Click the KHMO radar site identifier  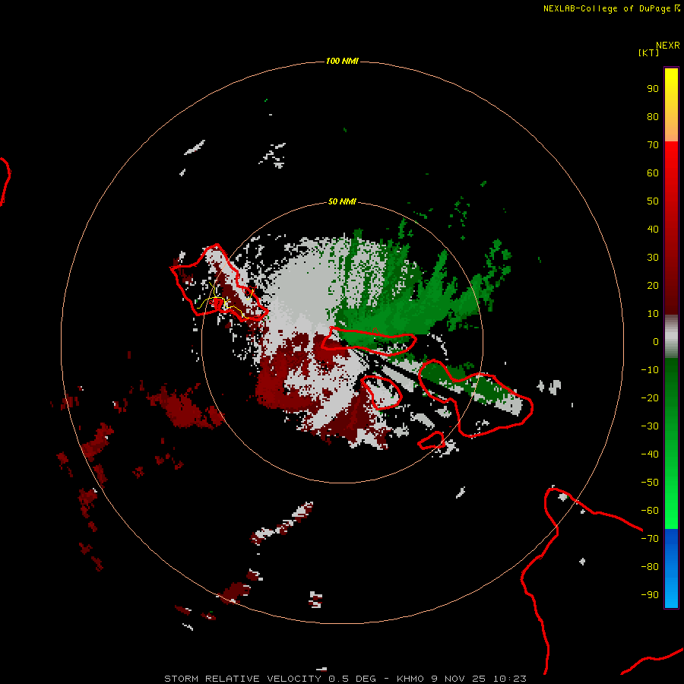(410, 679)
